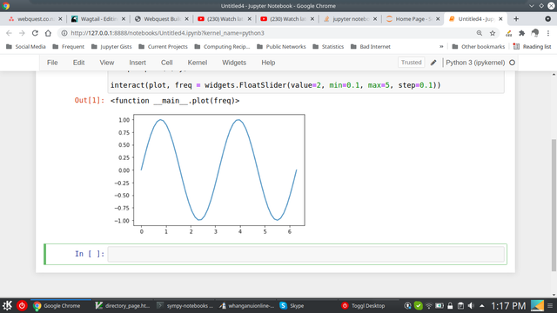The height and width of the screenshot is (313, 557).
Task: Open the Frequent bookmark folder
Action: pos(69,46)
